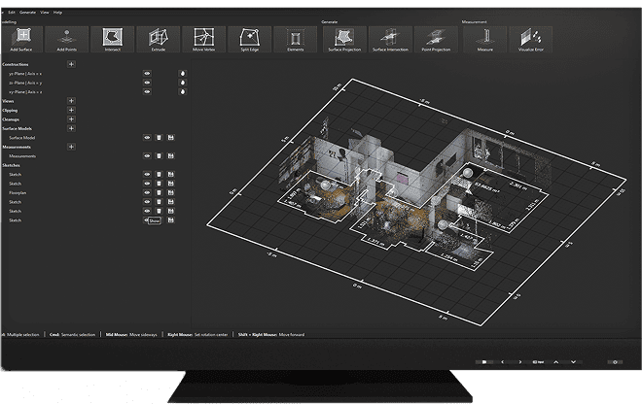Image resolution: width=642 pixels, height=404 pixels.
Task: Toggle yz-Plane visibility
Action: click(147, 73)
